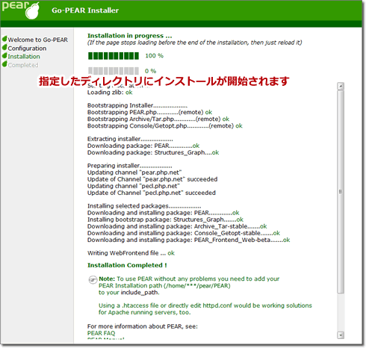This screenshot has height=348, width=366.
Task: Open the Installation step
Action: (24, 57)
